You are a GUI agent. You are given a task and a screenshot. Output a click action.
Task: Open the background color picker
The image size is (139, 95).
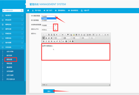click(x=66, y=41)
